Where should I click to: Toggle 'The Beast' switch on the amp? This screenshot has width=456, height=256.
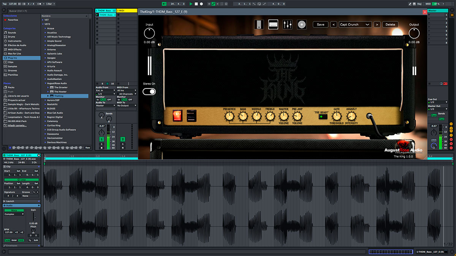coord(323,116)
